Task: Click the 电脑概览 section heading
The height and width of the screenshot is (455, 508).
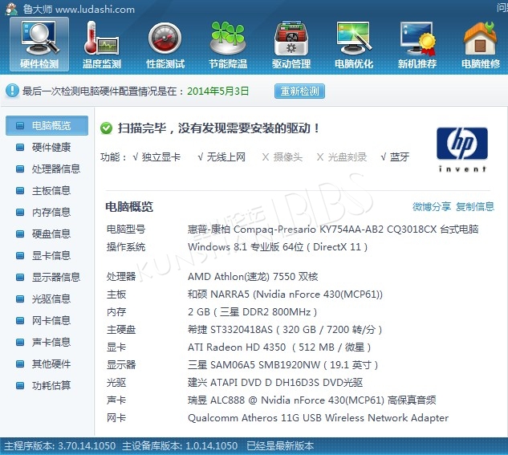Action: [129, 206]
